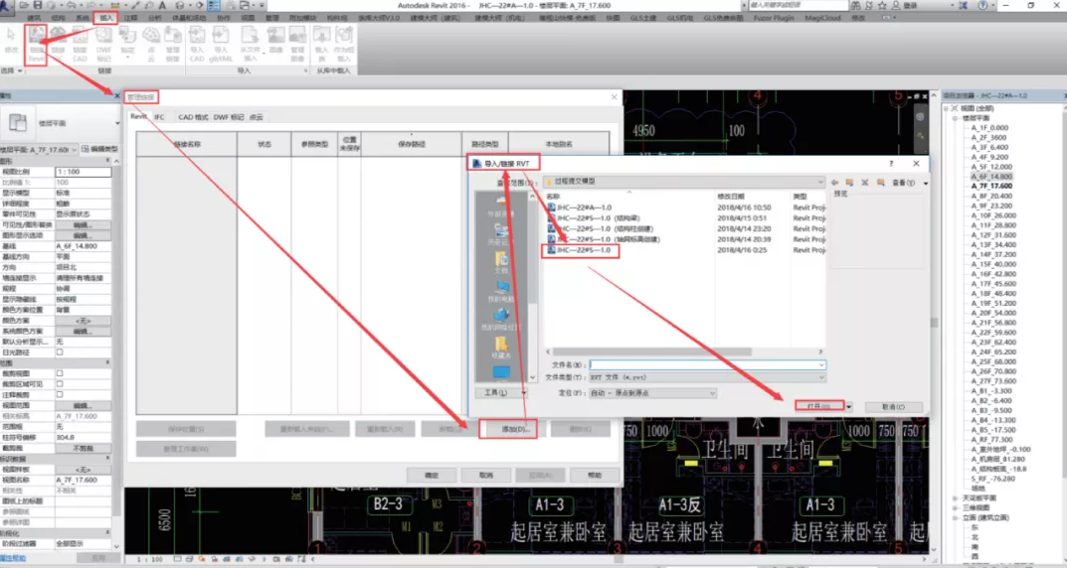The height and width of the screenshot is (568, 1067).
Task: Switch to the Insert ribbon tab
Action: 106,18
